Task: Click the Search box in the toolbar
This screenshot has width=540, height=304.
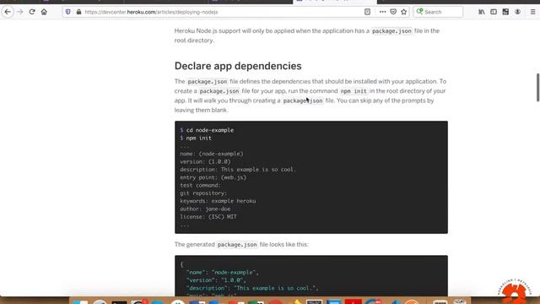Action: coord(439,12)
